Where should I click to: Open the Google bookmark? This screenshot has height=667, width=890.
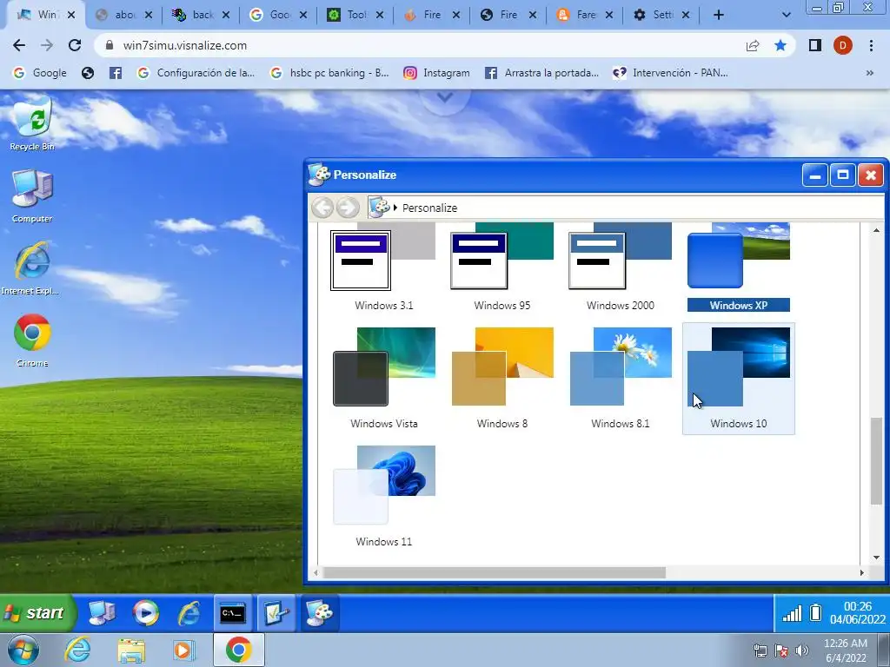[40, 73]
